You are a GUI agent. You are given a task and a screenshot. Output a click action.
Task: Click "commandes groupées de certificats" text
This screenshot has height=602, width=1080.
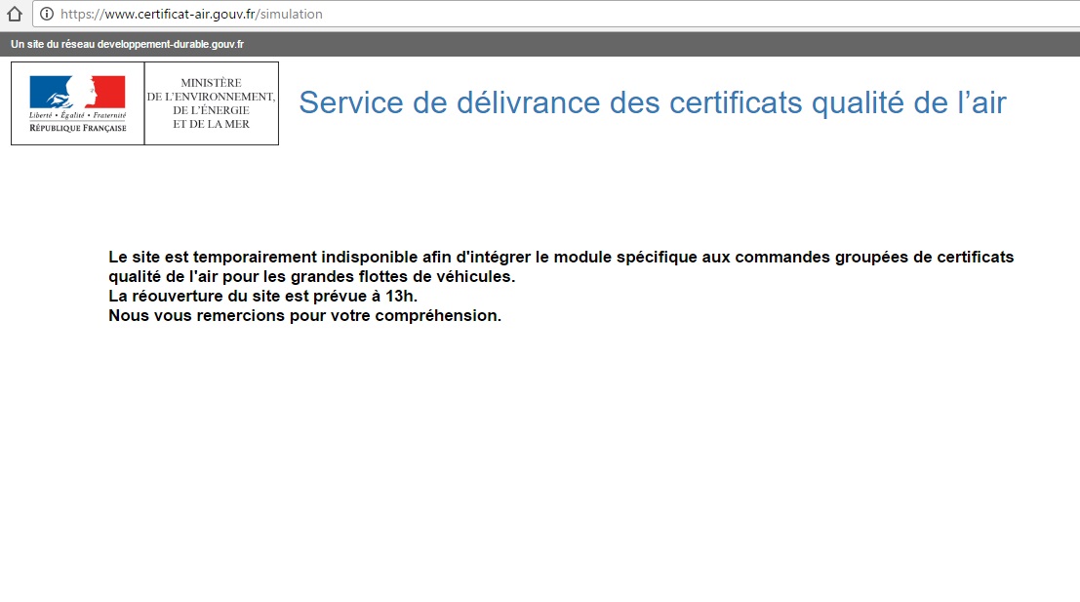(x=874, y=257)
